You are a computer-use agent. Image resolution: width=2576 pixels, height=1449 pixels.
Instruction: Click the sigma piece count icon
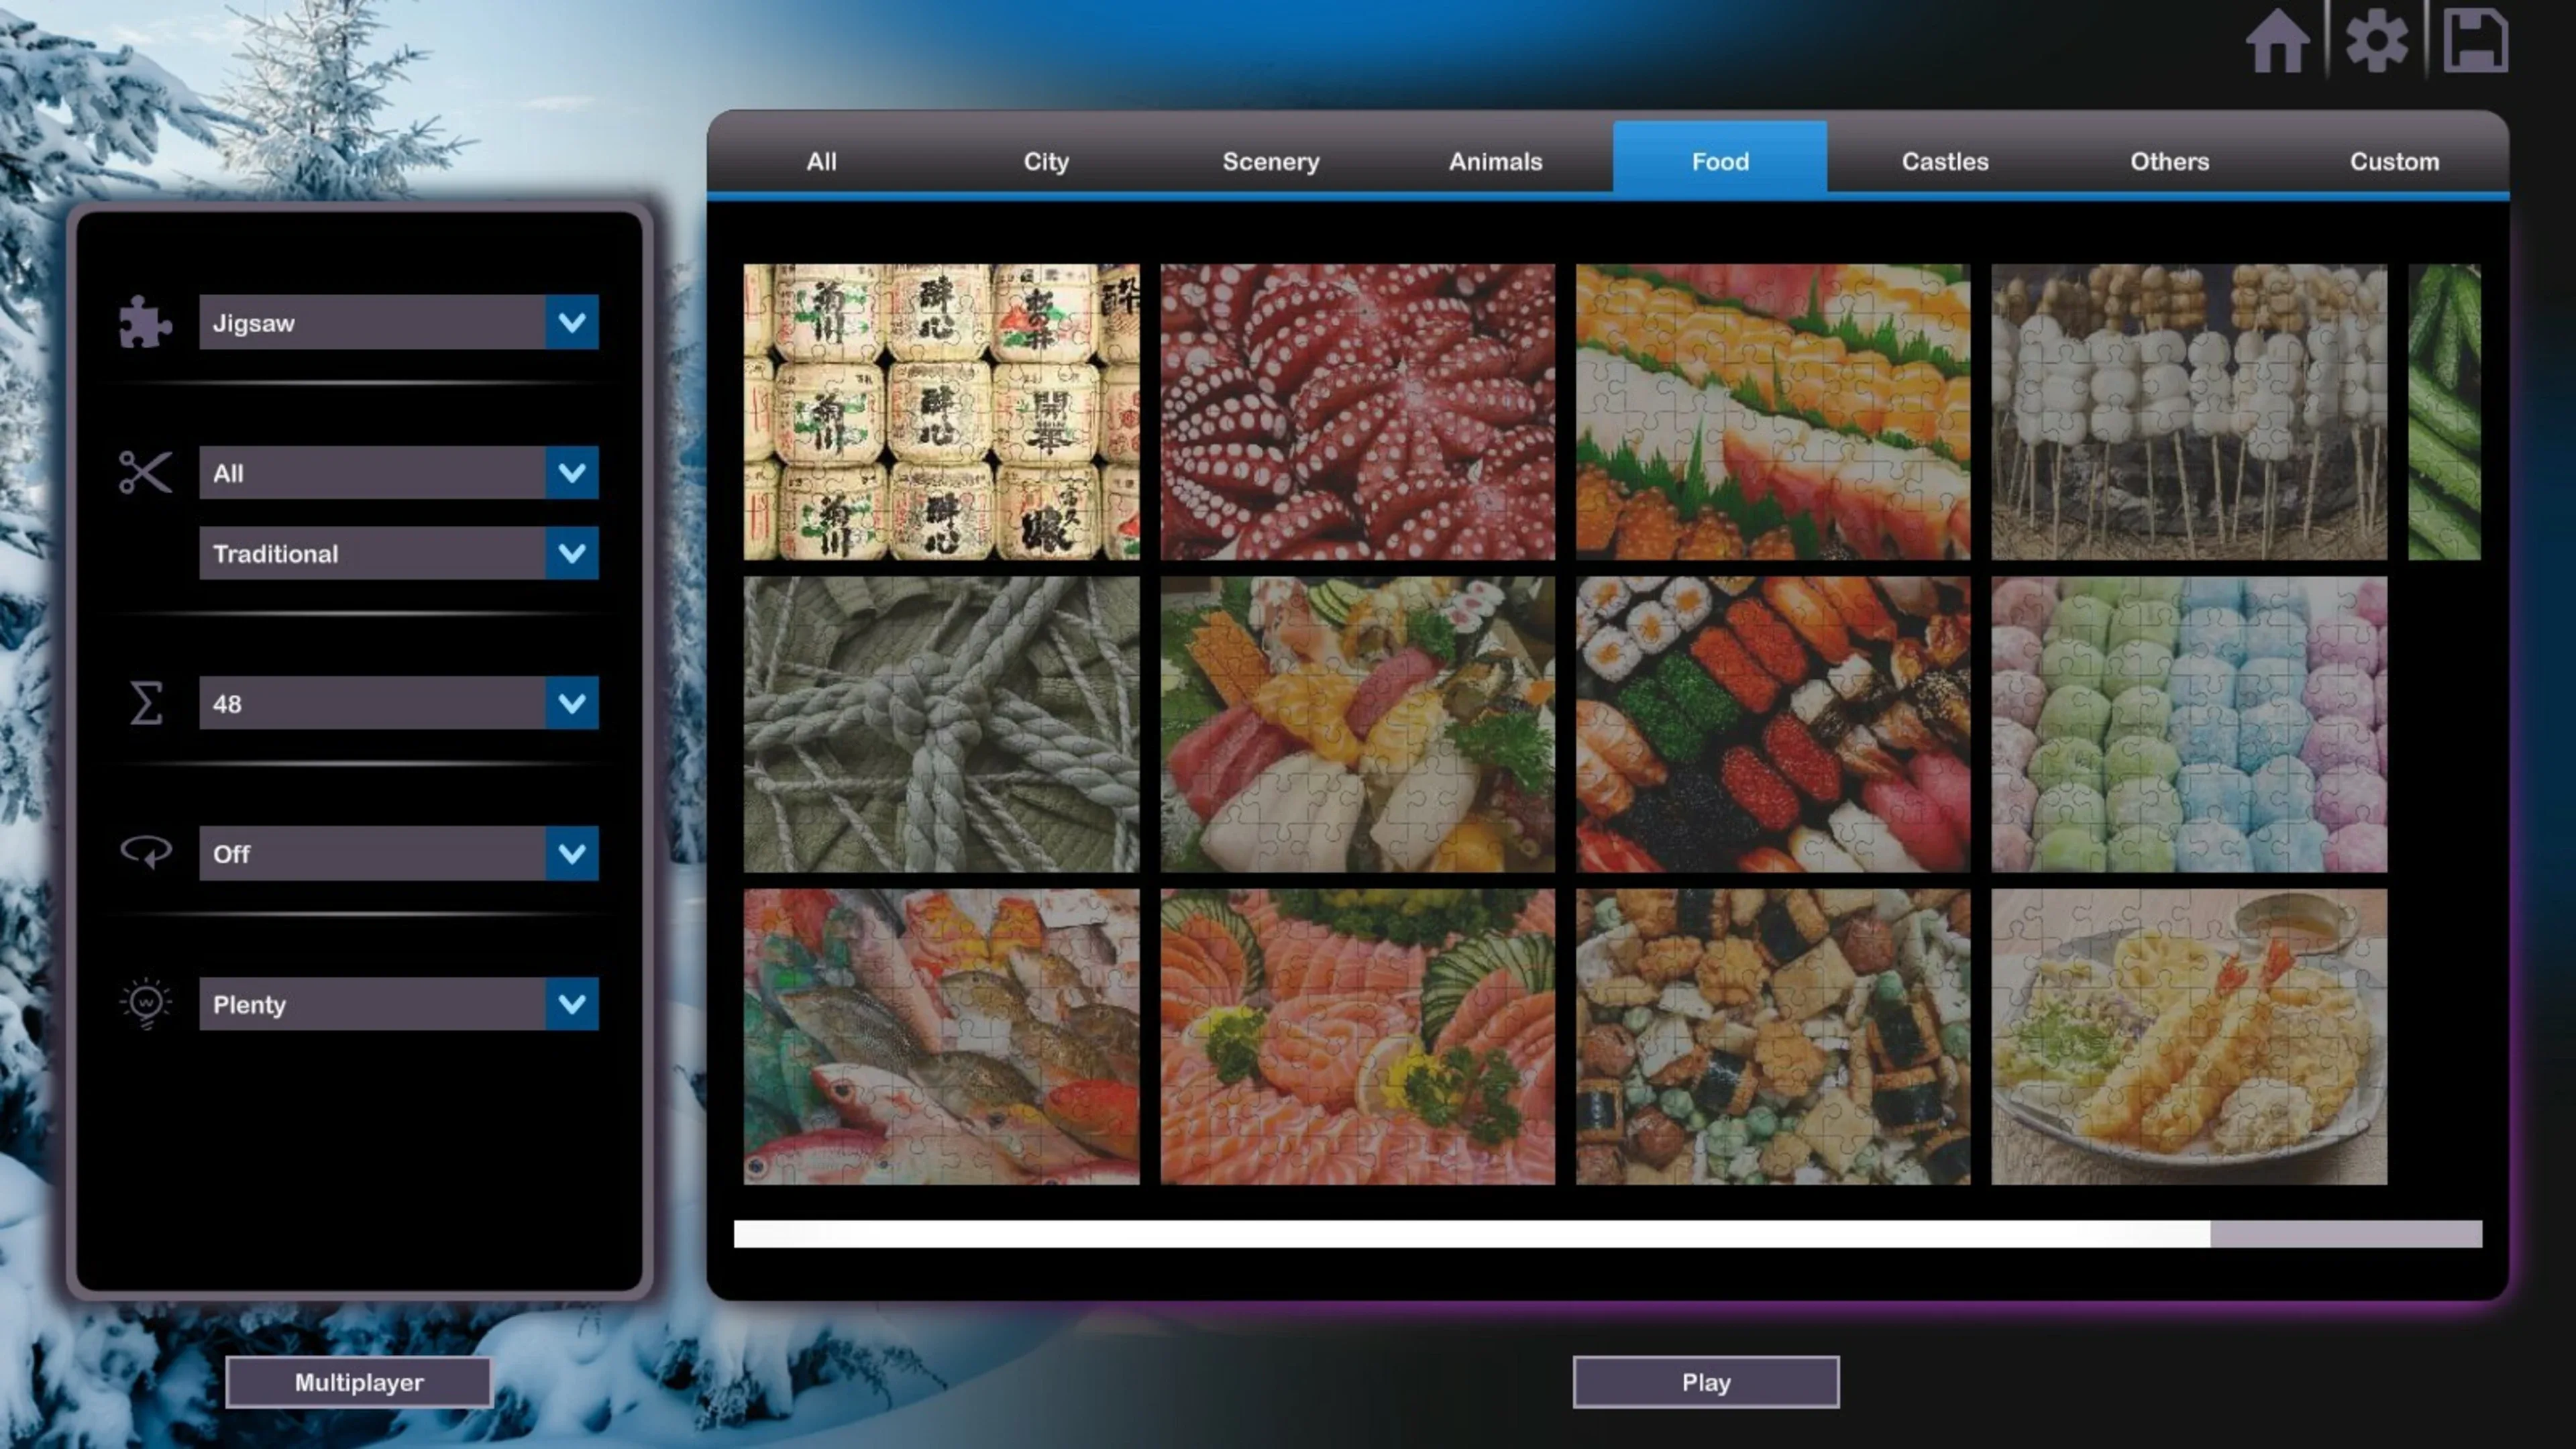click(146, 703)
